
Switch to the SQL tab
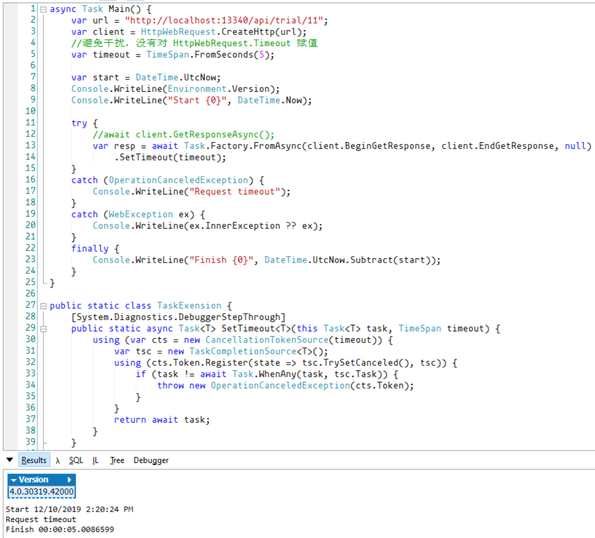click(x=76, y=460)
